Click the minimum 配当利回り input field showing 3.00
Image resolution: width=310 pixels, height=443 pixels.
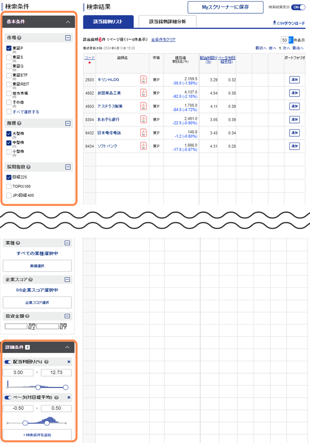click(x=18, y=373)
